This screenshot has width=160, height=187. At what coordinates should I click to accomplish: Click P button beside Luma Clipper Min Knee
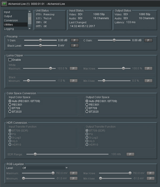[148, 81]
